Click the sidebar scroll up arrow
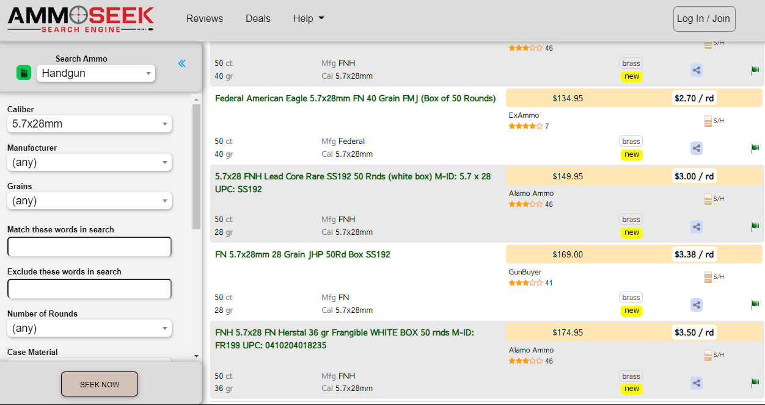 coord(196,99)
